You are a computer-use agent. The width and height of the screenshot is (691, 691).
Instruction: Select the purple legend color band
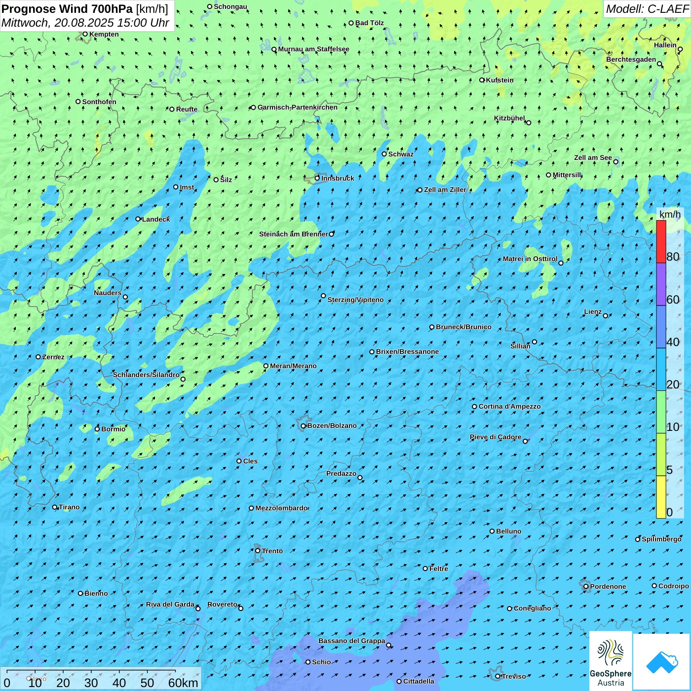(x=661, y=284)
